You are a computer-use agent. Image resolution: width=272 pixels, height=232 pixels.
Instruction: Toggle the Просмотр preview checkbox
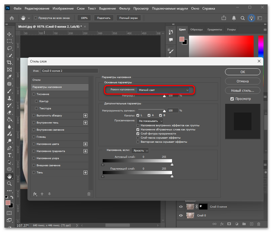tap(232, 99)
